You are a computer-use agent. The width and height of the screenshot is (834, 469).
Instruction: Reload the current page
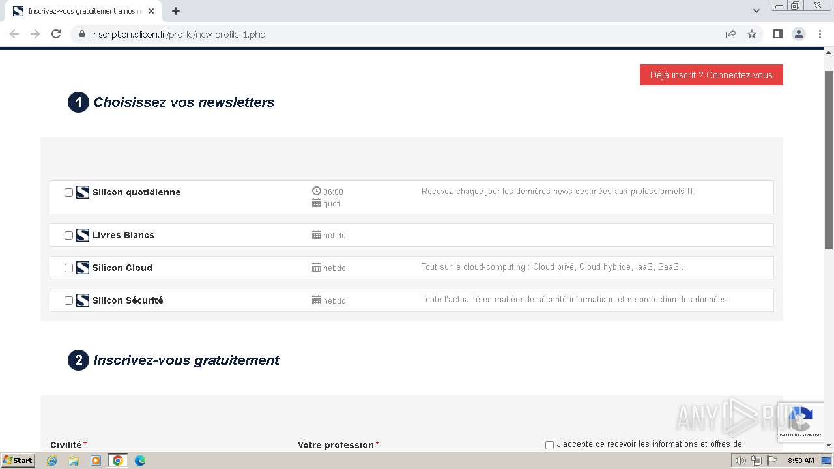56,34
